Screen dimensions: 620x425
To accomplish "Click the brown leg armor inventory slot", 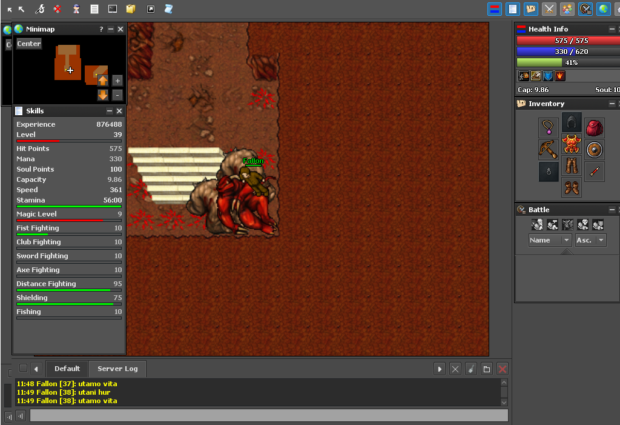I will tap(572, 166).
